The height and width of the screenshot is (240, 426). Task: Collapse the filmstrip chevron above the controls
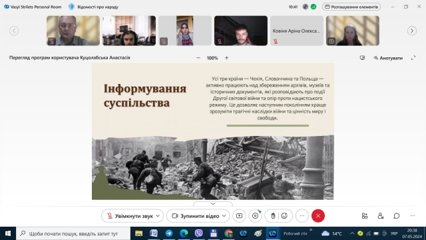(213, 204)
